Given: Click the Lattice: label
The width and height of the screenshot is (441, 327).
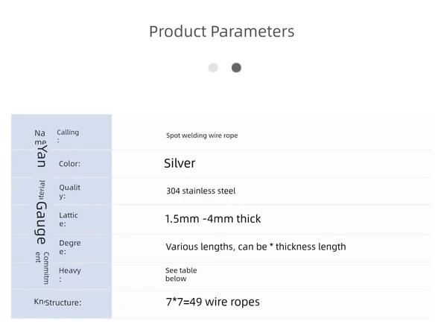Looking at the screenshot, I should pyautogui.click(x=69, y=219).
